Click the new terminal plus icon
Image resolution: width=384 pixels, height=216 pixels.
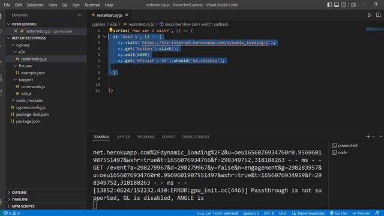368,137
